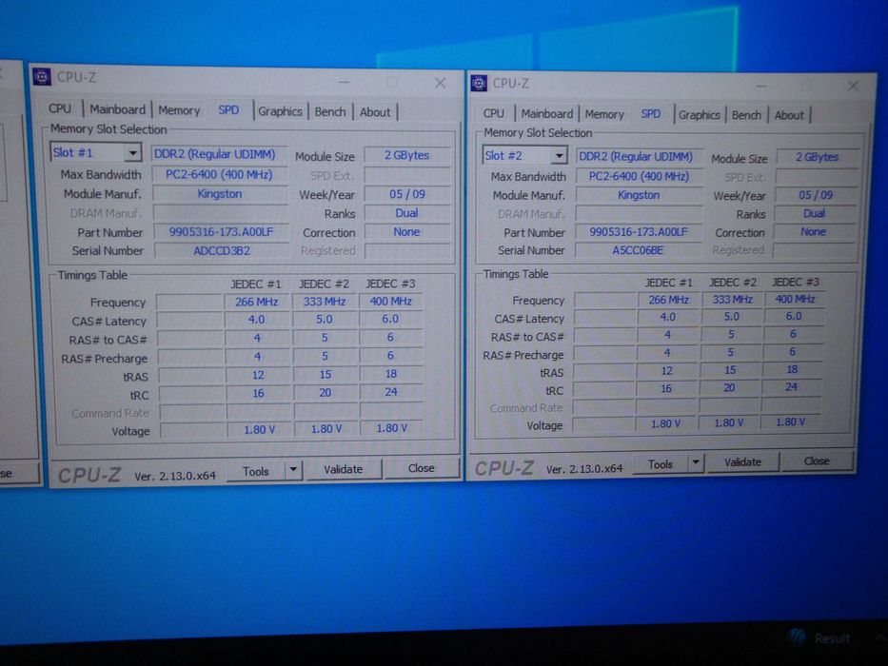The height and width of the screenshot is (666, 888).
Task: Open the CPU tab in right CPU-Z window
Action: pyautogui.click(x=493, y=113)
